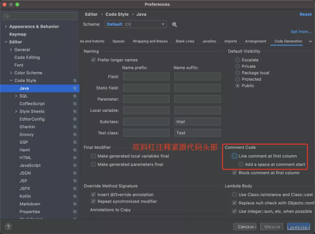Select Public default visibility
Screen dimensions: 315x234
[x=237, y=86]
